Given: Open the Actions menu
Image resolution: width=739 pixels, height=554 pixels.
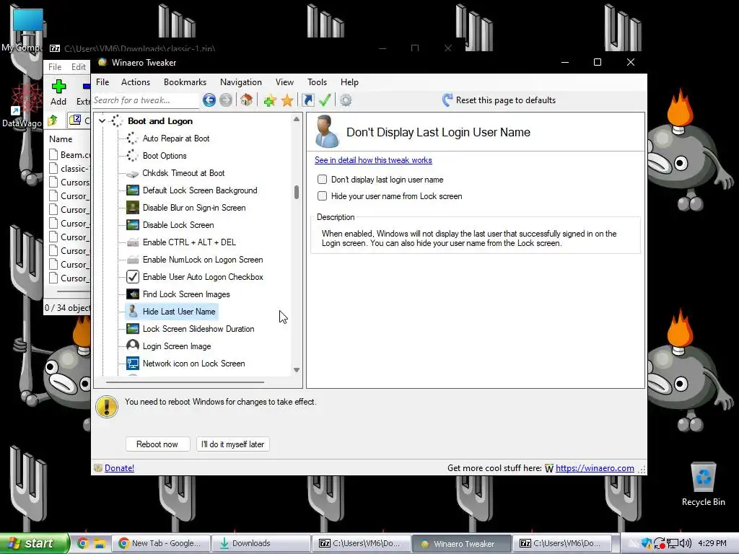Looking at the screenshot, I should [x=136, y=82].
